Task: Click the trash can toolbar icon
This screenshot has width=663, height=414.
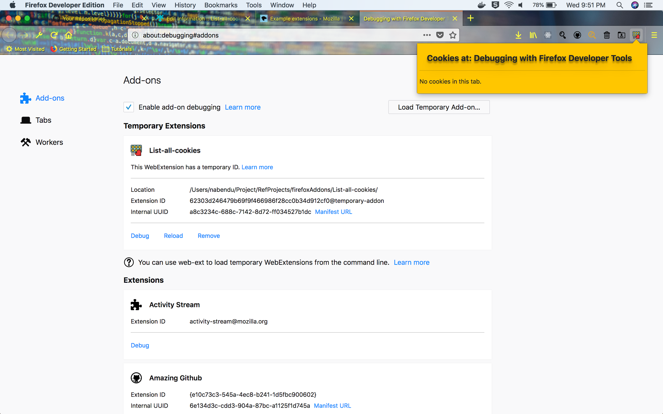Action: coord(607,35)
